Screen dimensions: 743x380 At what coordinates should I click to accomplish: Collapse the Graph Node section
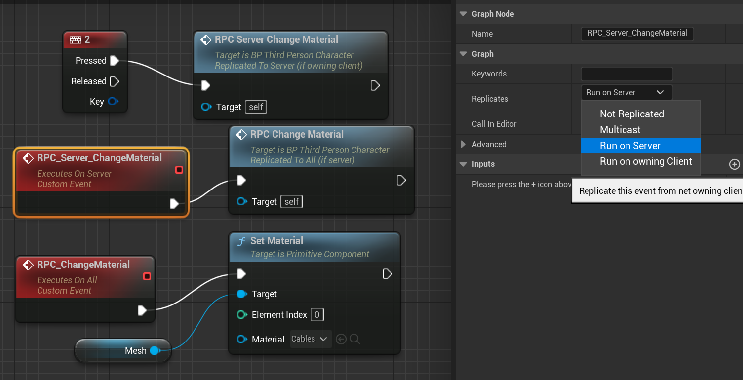tap(463, 14)
